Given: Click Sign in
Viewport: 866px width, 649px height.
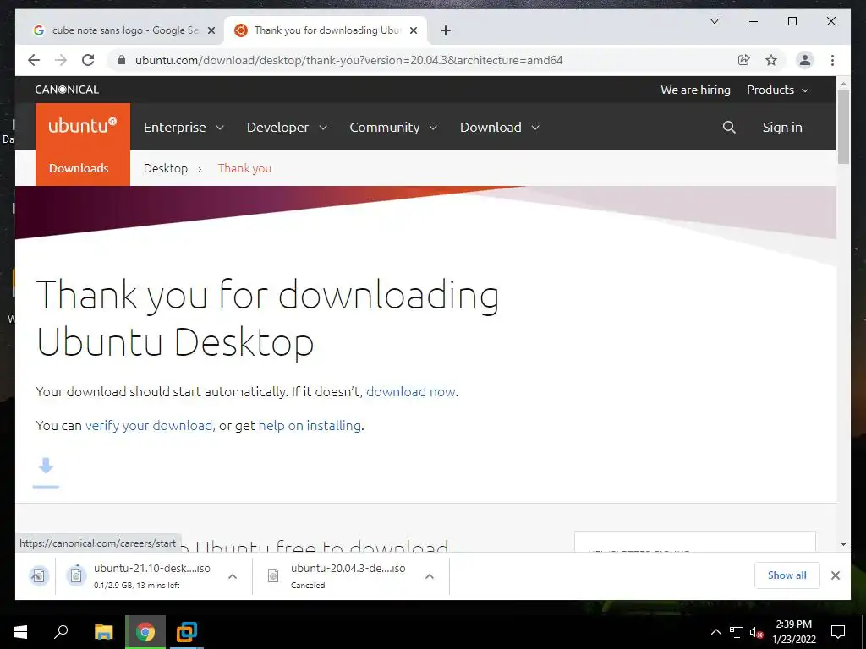Looking at the screenshot, I should [782, 127].
